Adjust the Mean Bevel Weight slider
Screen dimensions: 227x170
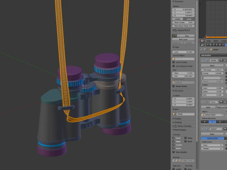(x=183, y=25)
